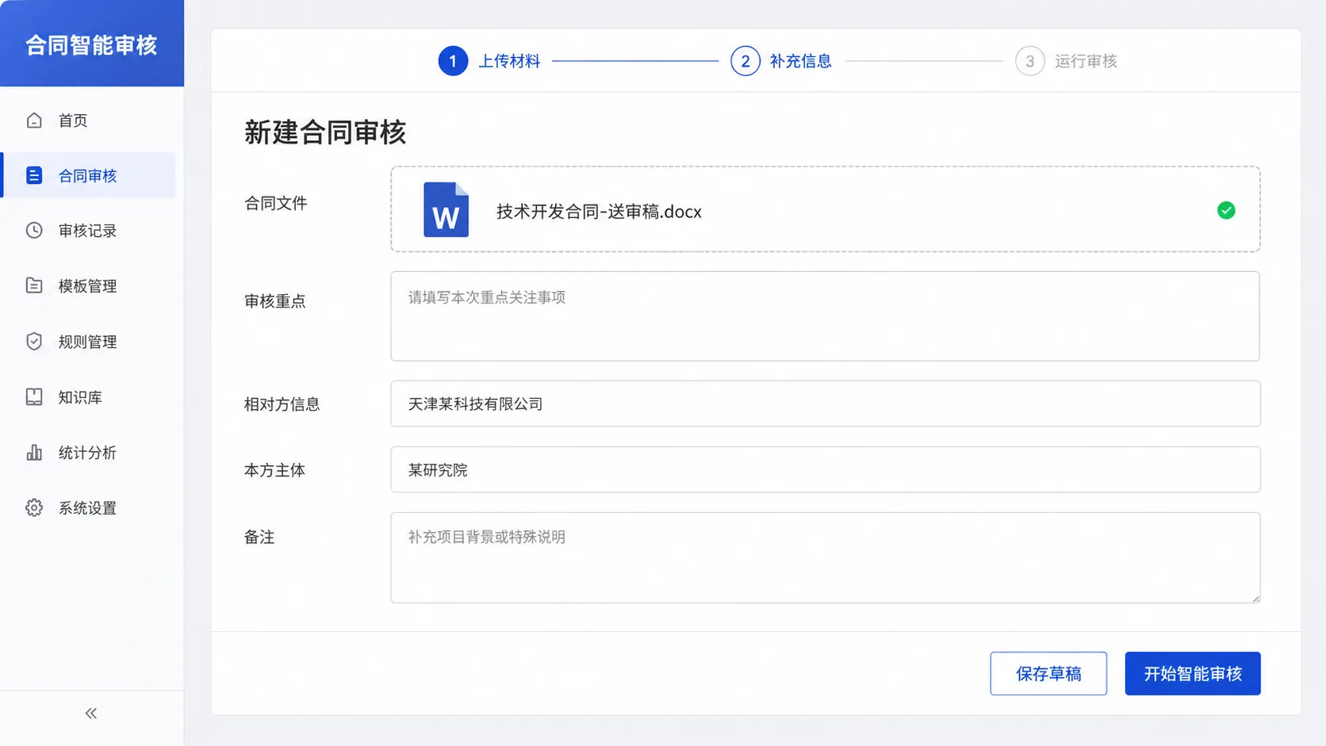Click the 备注 field label
Viewport: 1326px width, 746px height.
click(x=259, y=538)
